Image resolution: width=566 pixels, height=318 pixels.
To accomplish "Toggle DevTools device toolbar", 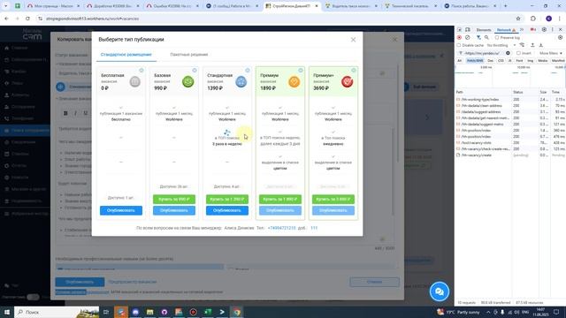I will click(468, 29).
